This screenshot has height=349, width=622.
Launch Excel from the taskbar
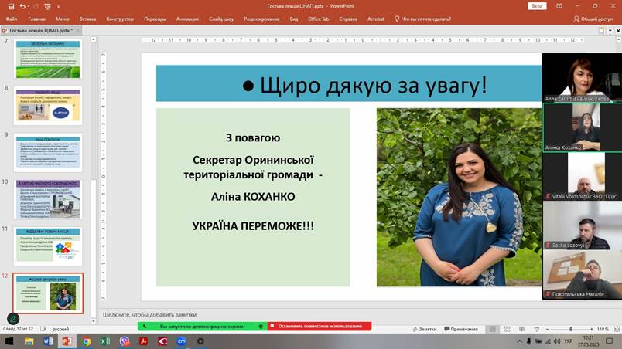pyautogui.click(x=105, y=341)
